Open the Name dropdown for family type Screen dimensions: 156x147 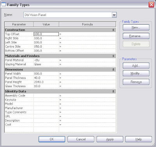(114, 15)
